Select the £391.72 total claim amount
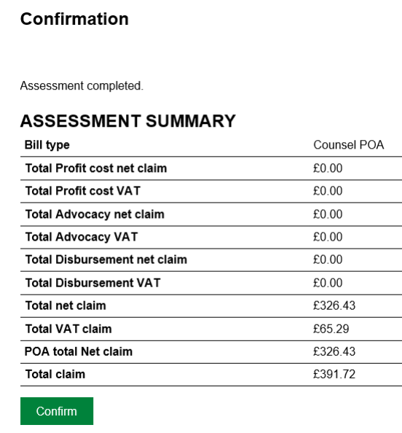 coord(334,374)
